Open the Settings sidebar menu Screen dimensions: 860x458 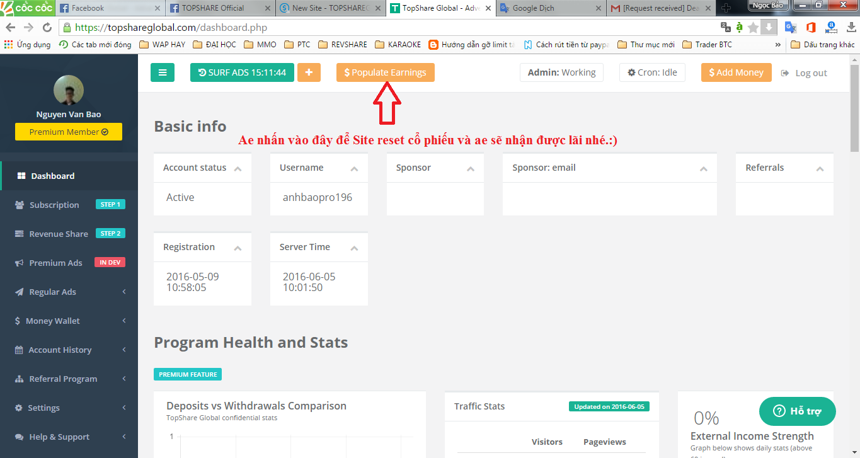coord(69,408)
